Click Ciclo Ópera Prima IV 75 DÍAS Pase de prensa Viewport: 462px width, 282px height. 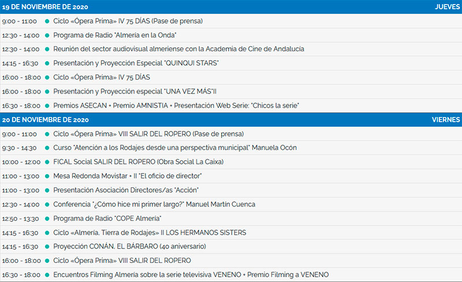click(128, 21)
